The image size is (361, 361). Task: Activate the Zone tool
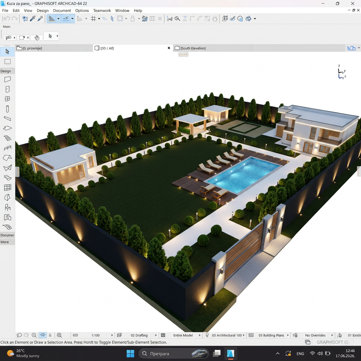(7, 217)
